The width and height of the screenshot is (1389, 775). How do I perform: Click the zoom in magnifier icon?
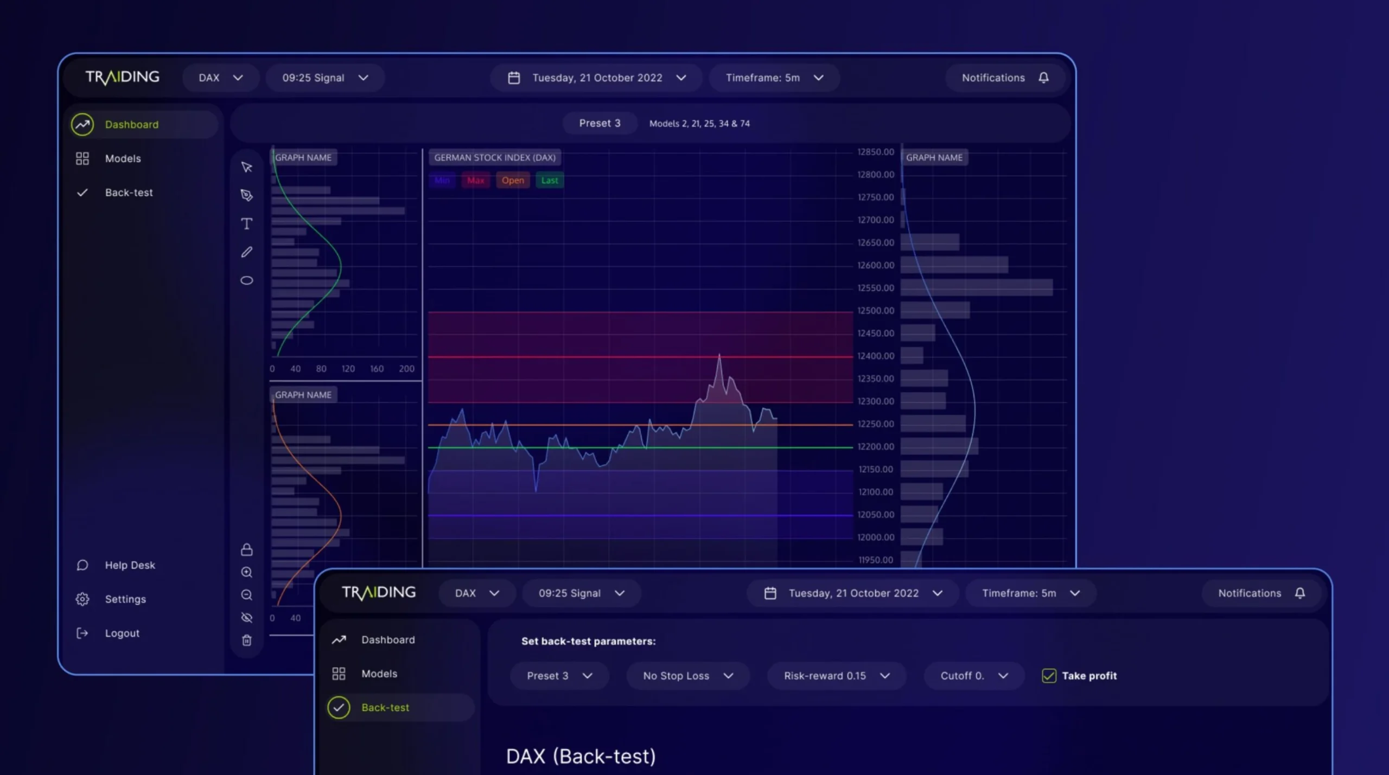coord(246,572)
